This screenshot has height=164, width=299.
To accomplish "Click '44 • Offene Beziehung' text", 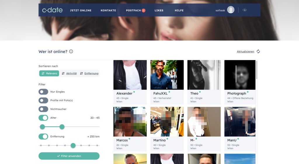I will pos(240,98).
